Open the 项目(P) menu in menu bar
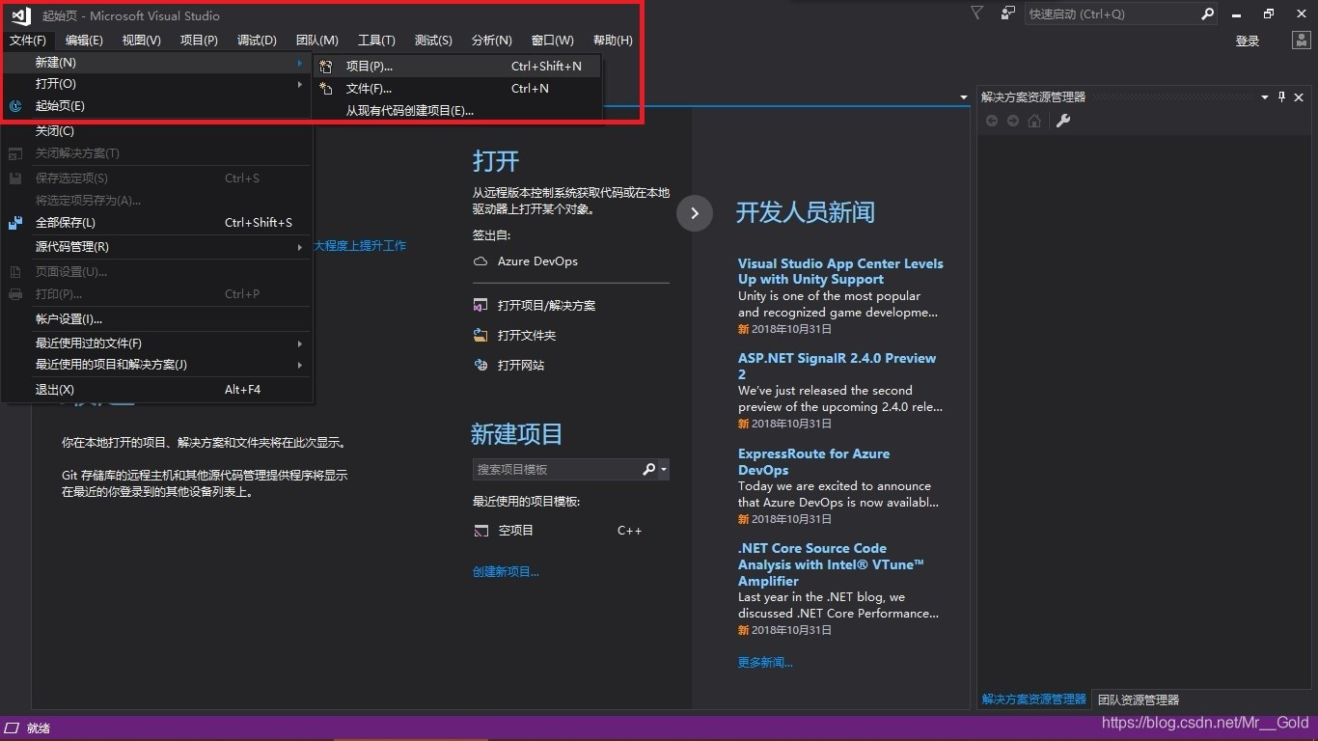 pos(199,41)
